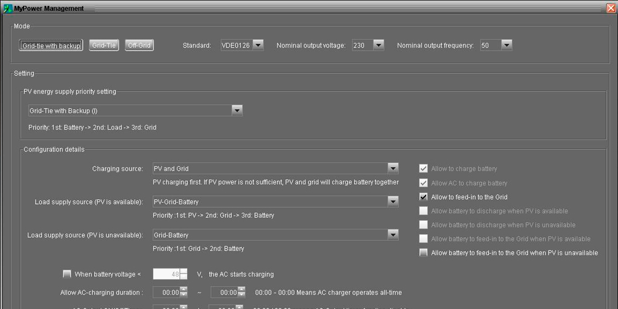Expand PV energy supply priority dropdown

[x=237, y=110]
